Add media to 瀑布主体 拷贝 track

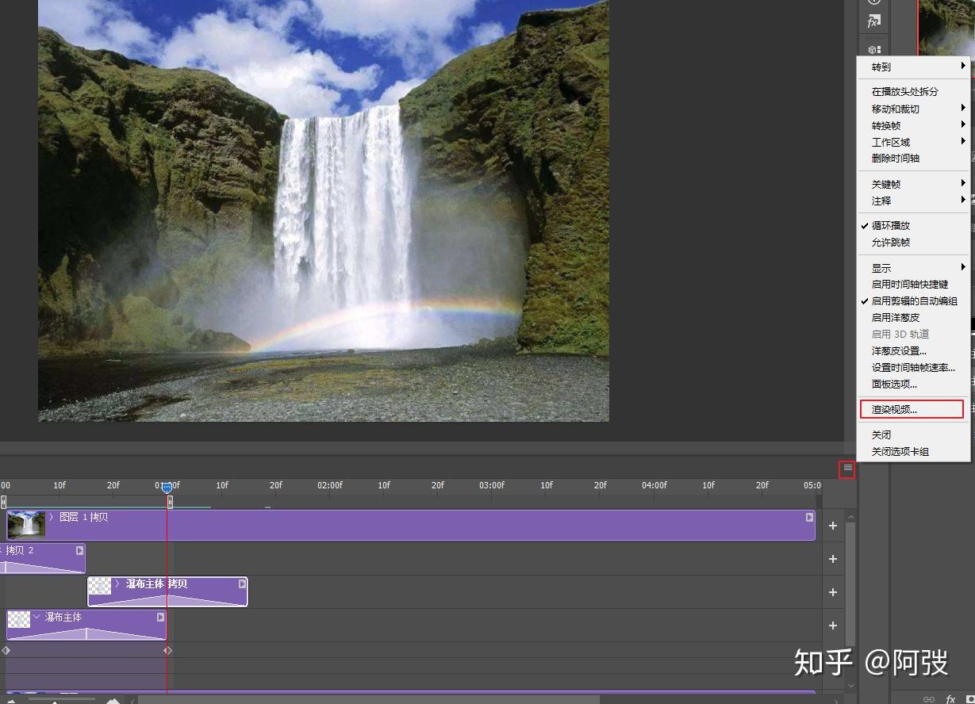833,592
